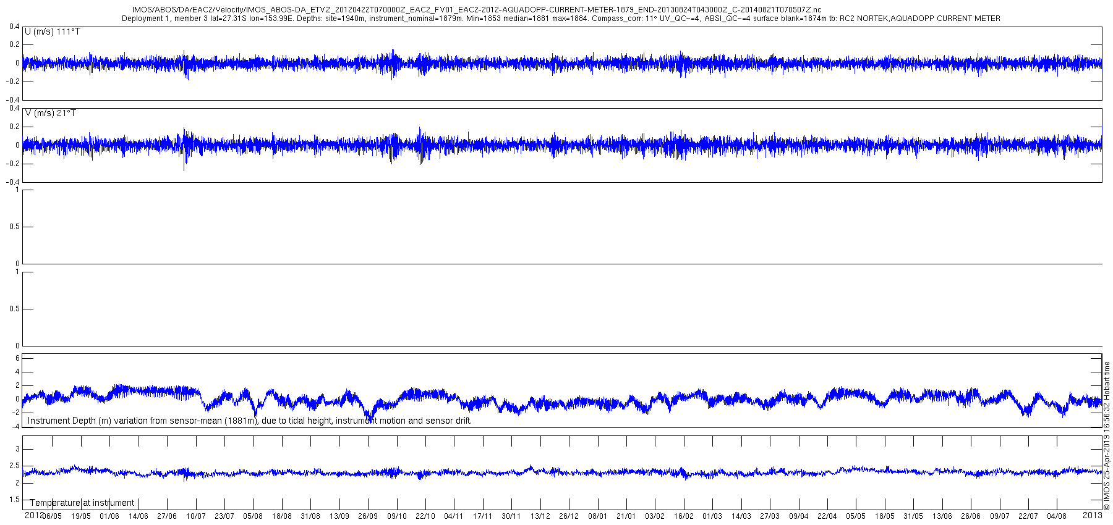Click the '19/05' date tick label
Viewport: 1113px width, 525px height.
81,516
